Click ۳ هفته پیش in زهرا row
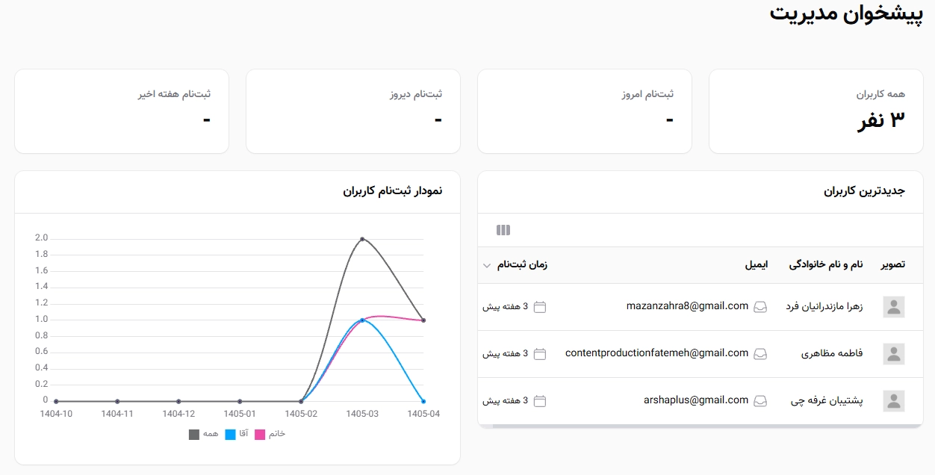This screenshot has height=475, width=935. coord(506,307)
